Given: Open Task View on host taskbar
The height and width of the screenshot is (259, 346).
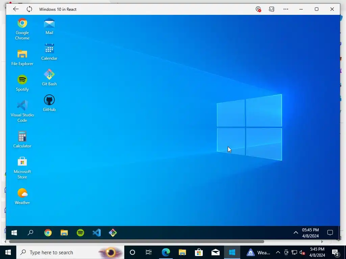Looking at the screenshot, I should point(149,252).
